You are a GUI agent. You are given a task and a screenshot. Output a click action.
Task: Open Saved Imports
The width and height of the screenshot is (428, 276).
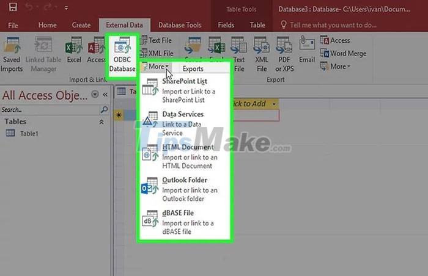(x=12, y=54)
